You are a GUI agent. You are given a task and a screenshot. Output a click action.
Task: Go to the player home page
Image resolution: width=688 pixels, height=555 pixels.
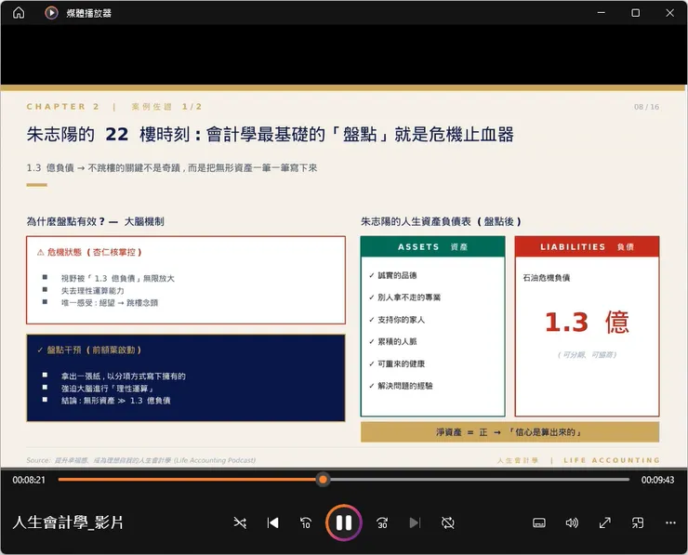click(x=19, y=13)
